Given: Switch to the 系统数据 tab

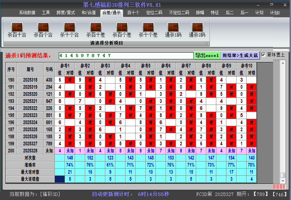Looking at the screenshot, I should [x=27, y=13].
